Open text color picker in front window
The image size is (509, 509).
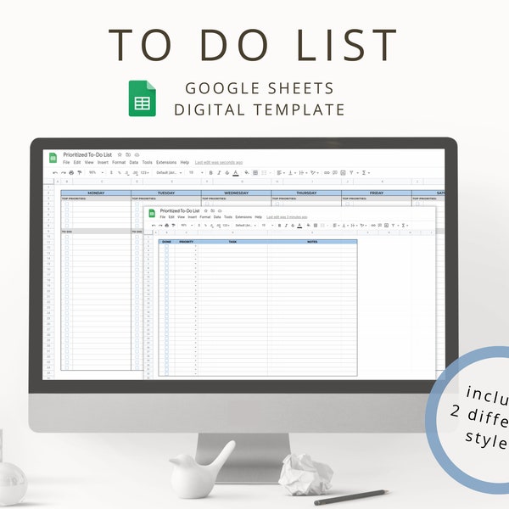tap(299, 226)
